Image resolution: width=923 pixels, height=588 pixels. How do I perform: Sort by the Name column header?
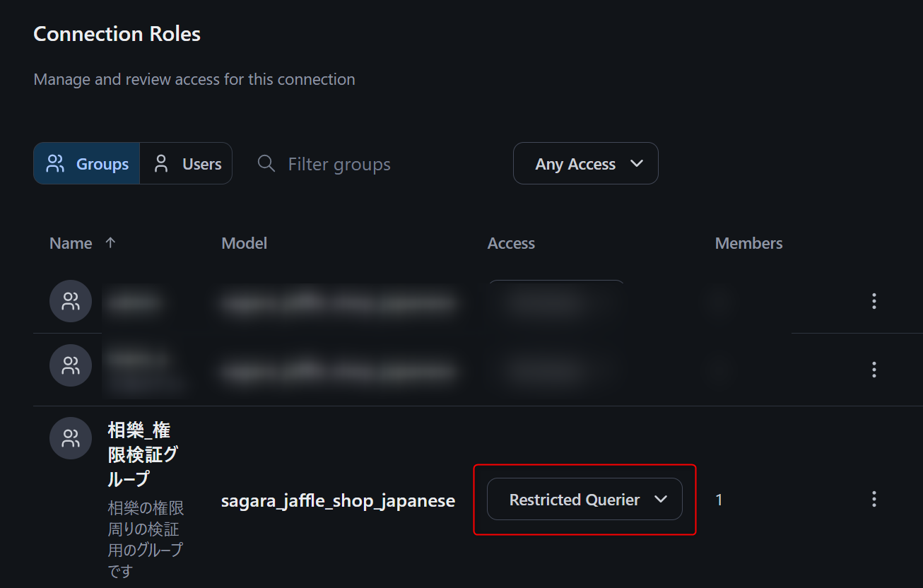(x=71, y=243)
